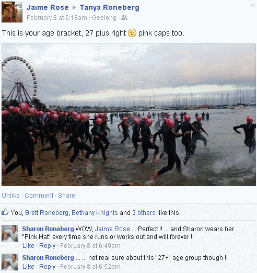
Task: Click Share under the photo
Action: (x=66, y=196)
